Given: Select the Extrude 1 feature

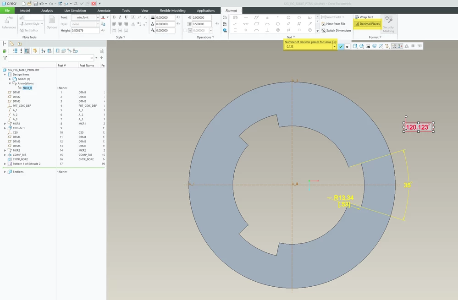Looking at the screenshot, I should click(x=18, y=128).
